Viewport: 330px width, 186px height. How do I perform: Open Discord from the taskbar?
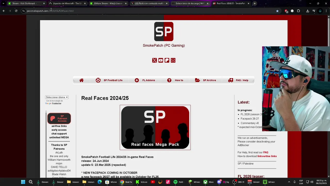point(223,182)
